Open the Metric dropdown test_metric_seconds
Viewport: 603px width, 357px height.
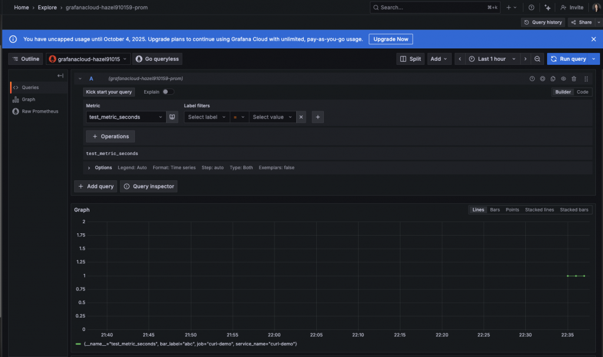pyautogui.click(x=126, y=117)
